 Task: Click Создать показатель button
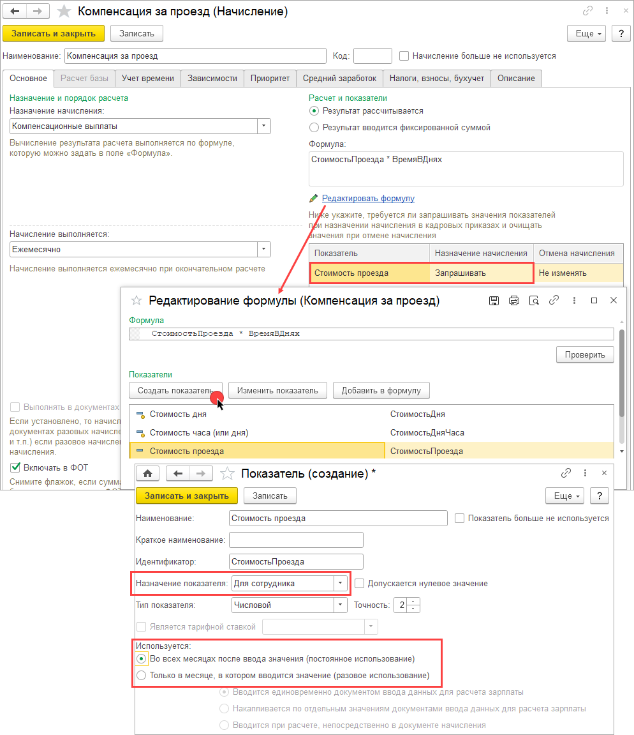[x=175, y=390]
